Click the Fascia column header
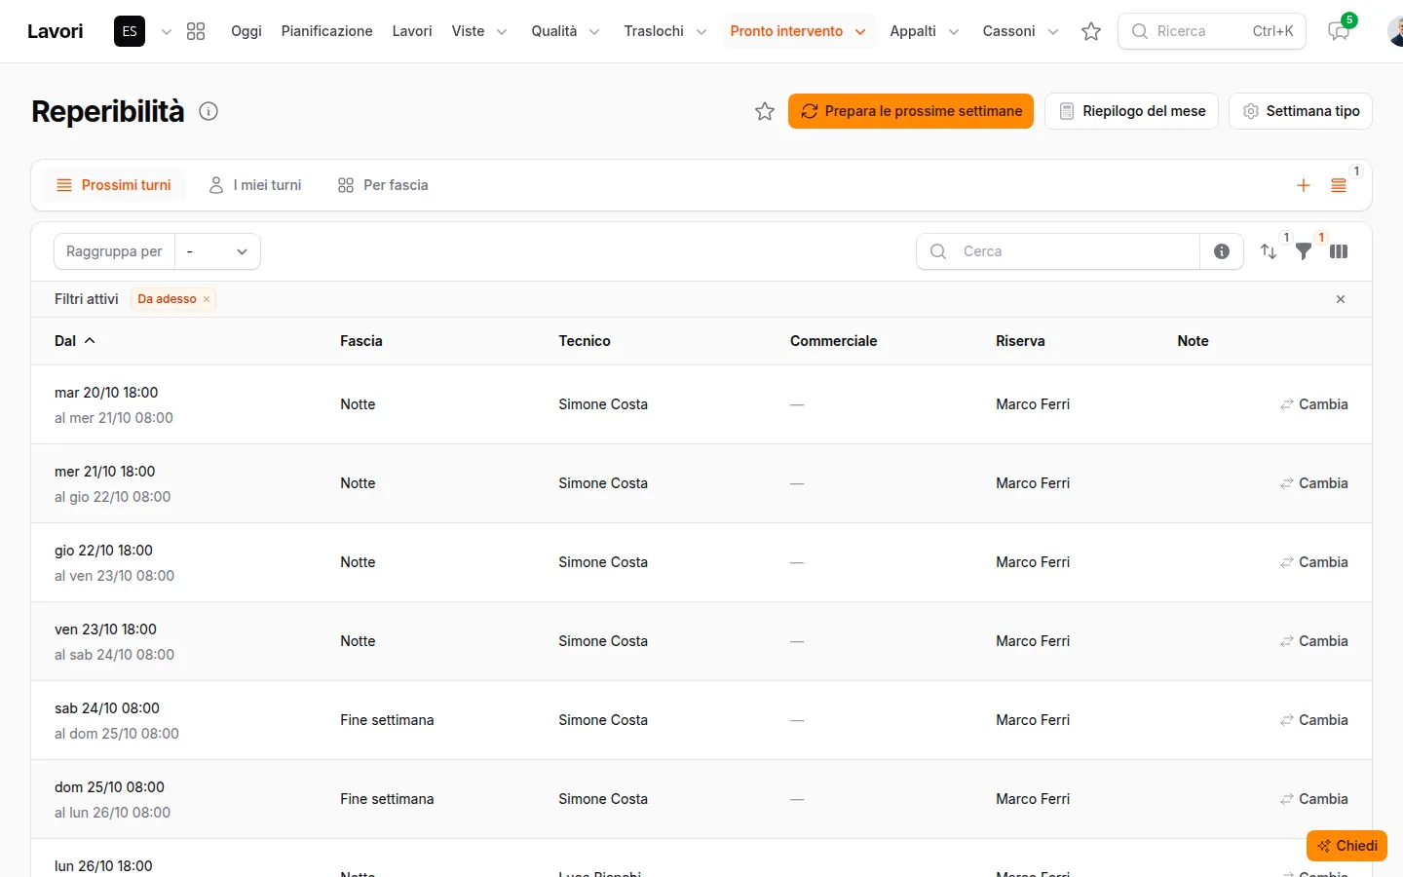The height and width of the screenshot is (877, 1403). [361, 341]
